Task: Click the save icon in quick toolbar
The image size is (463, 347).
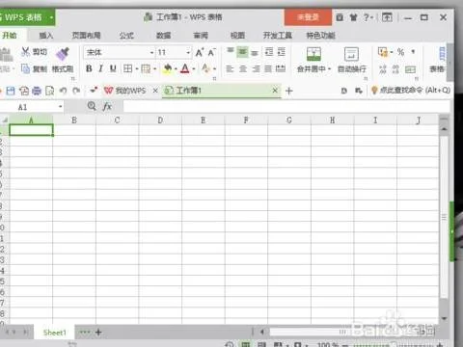Action: click(11, 91)
